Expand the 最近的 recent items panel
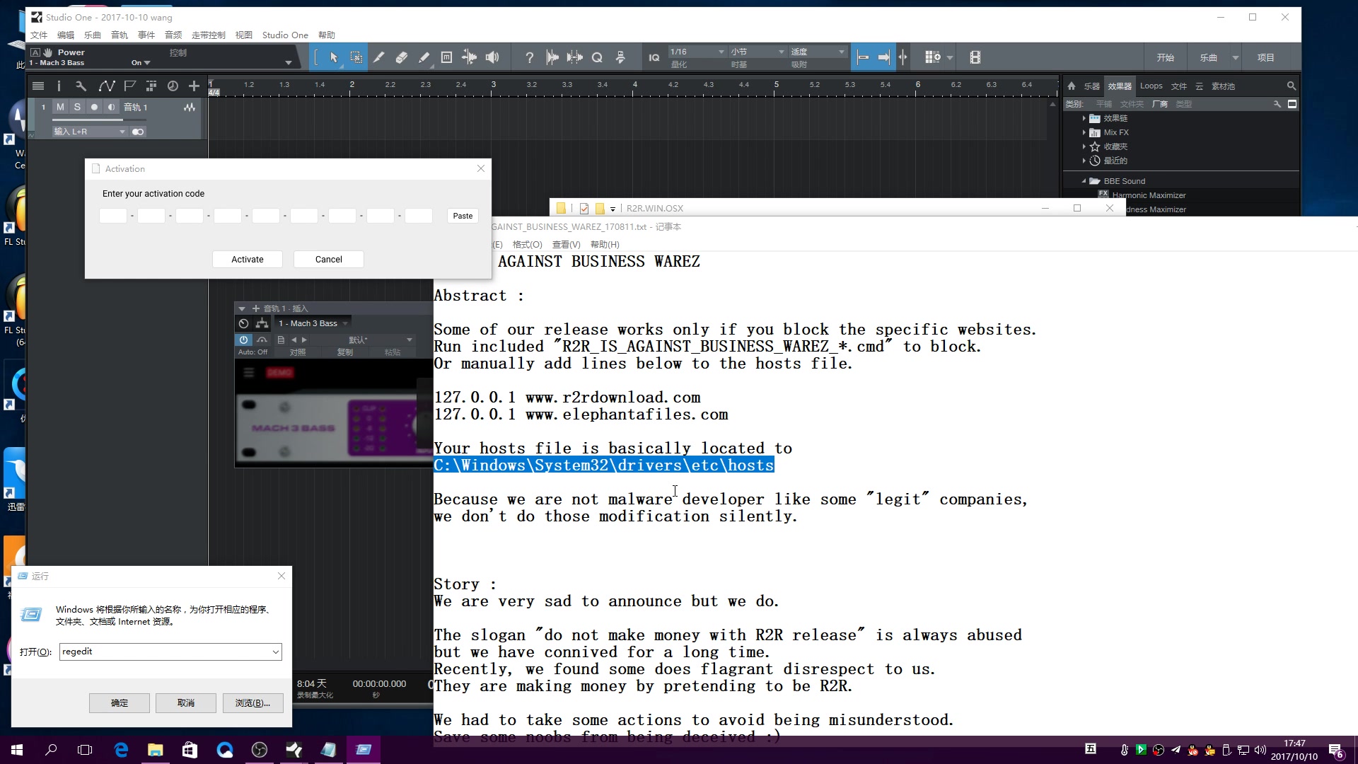Screen dimensions: 1358x764 click(x=1084, y=161)
